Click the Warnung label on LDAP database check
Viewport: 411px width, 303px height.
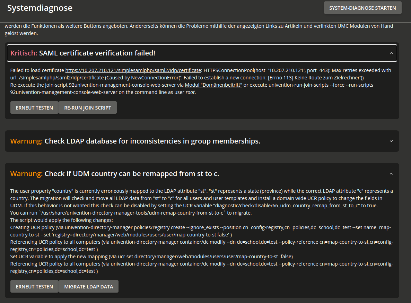click(x=26, y=141)
